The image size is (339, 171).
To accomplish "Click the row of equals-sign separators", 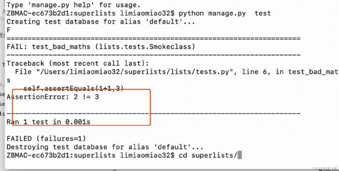I will (x=153, y=38).
